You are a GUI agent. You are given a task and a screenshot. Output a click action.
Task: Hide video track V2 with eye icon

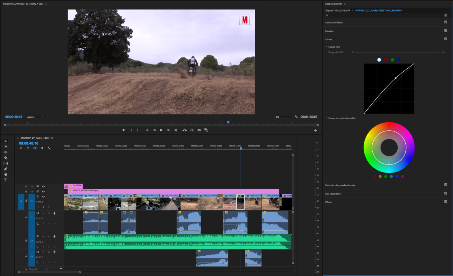pyautogui.click(x=43, y=192)
